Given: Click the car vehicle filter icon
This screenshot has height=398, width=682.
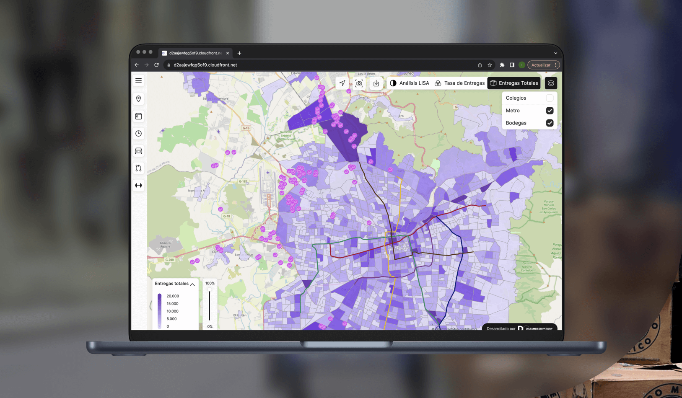Looking at the screenshot, I should 138,151.
